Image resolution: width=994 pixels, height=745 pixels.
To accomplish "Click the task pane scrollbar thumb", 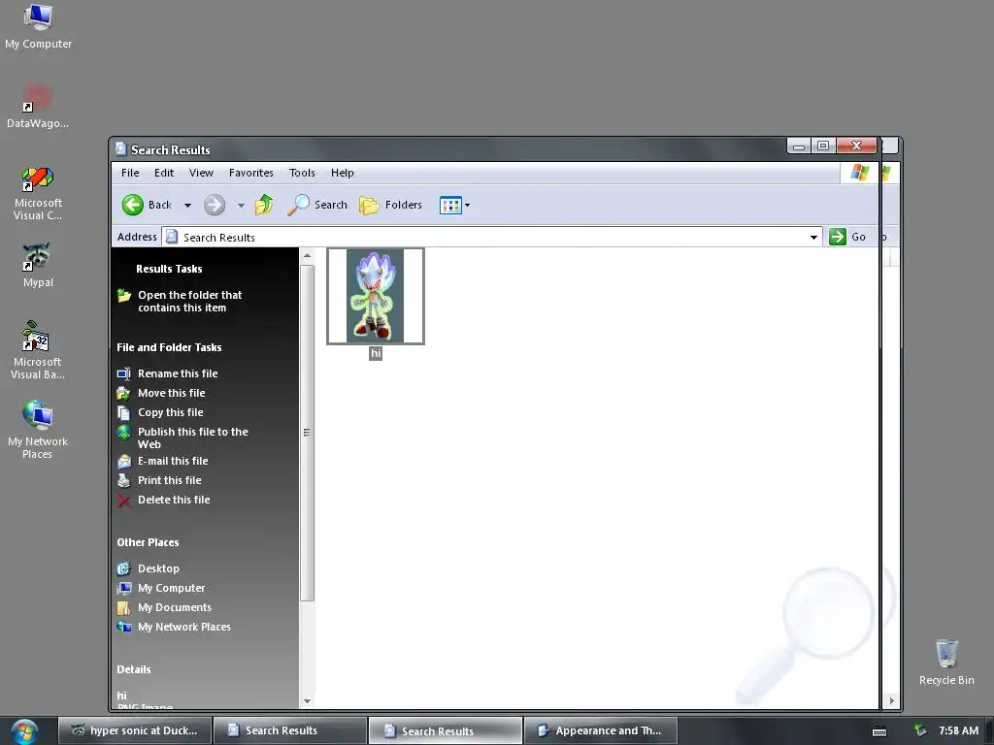I will [x=307, y=433].
